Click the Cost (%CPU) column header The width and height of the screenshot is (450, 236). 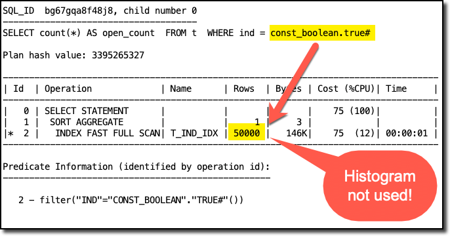click(x=346, y=88)
